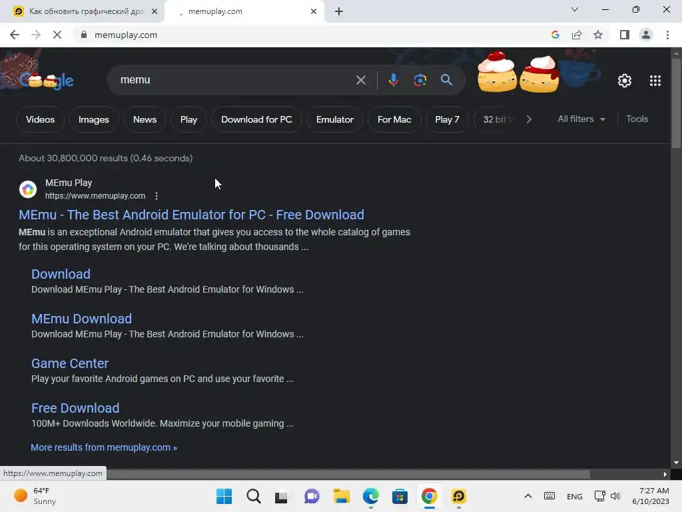
Task: Clear the search box text
Action: tap(360, 80)
